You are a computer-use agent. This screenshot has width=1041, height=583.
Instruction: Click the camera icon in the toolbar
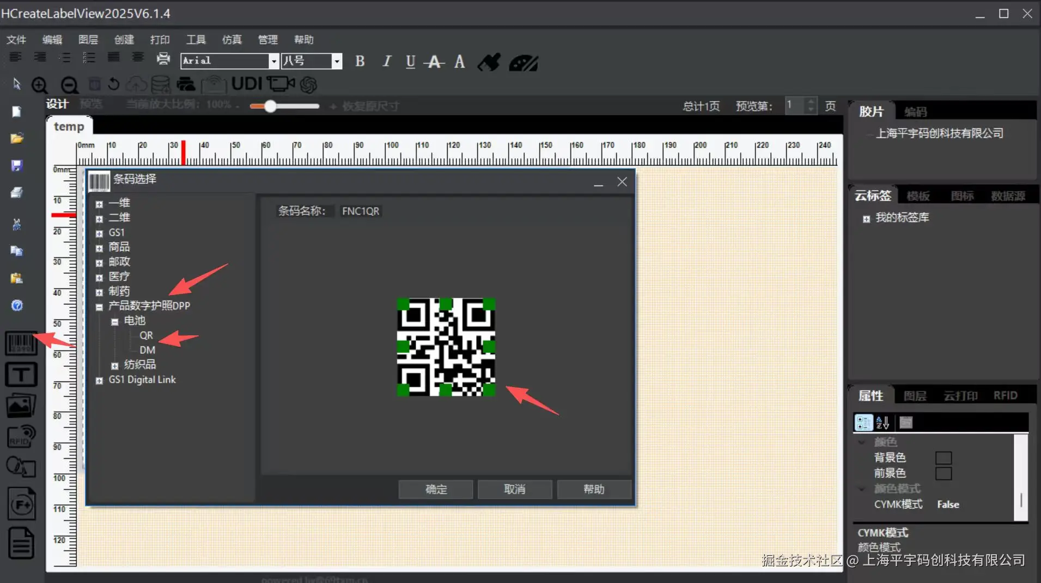(280, 84)
